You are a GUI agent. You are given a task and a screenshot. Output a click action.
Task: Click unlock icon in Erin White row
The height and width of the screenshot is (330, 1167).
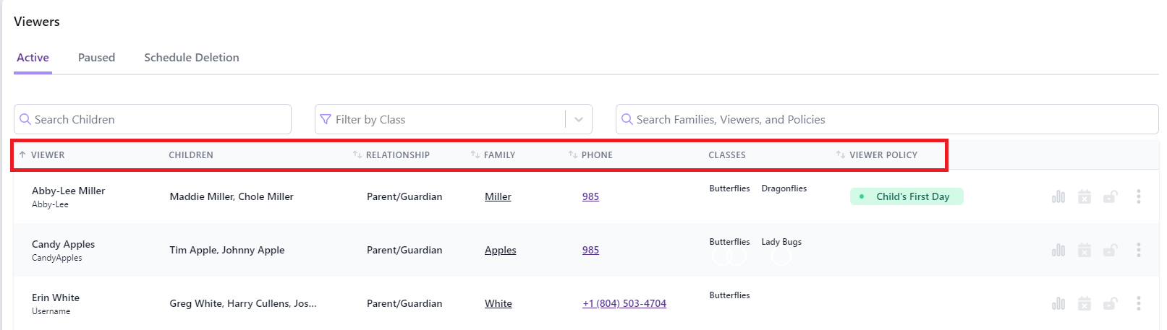click(1111, 303)
